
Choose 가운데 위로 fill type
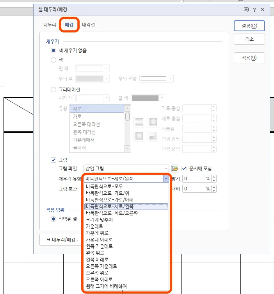tap(126, 233)
